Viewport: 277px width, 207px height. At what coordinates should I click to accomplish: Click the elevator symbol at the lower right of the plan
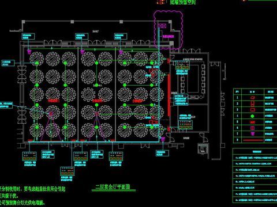point(203,149)
